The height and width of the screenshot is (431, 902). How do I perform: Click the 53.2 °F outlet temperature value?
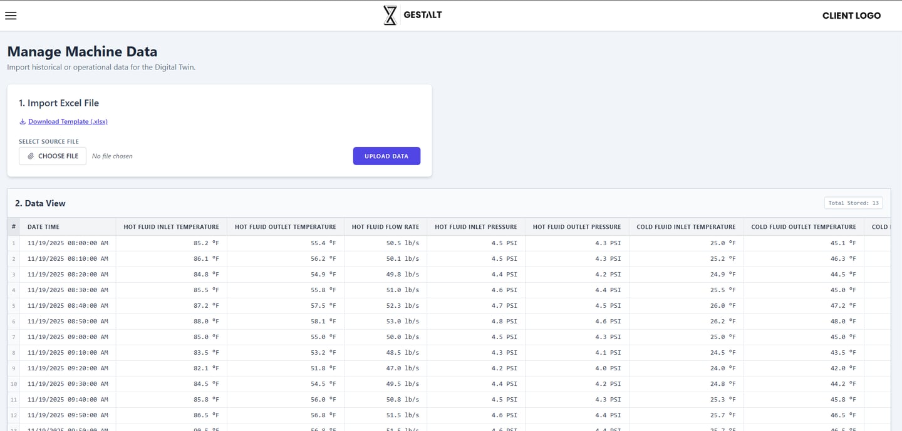tap(323, 352)
